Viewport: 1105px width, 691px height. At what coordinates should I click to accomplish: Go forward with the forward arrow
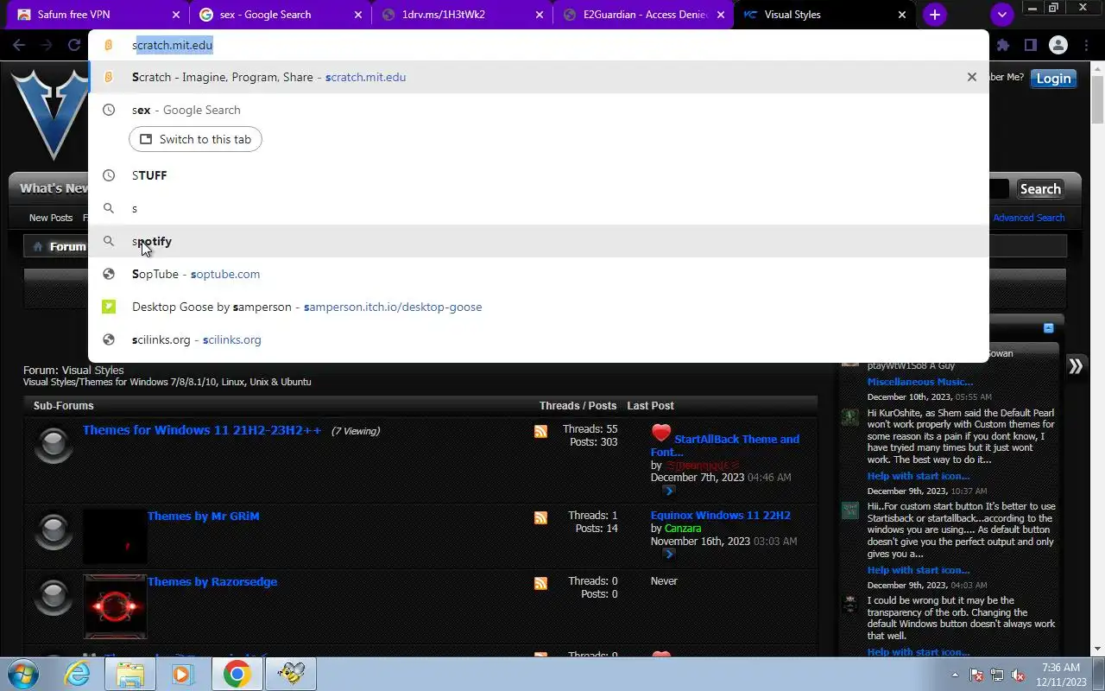point(47,45)
